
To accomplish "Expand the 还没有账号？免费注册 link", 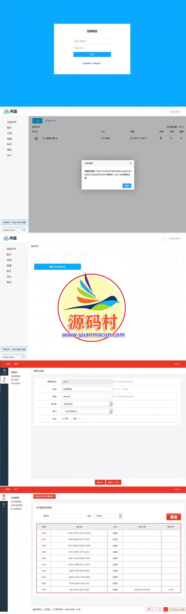I will tap(92, 64).
